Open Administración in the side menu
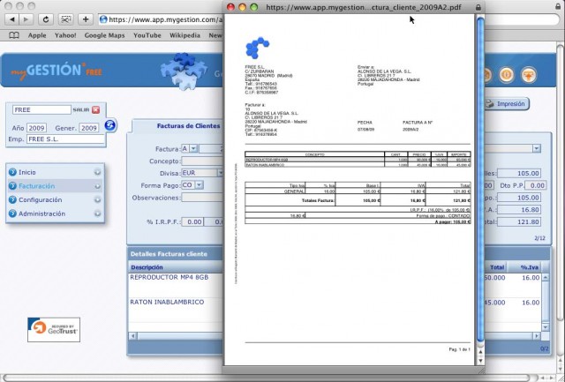The height and width of the screenshot is (382, 565). tap(41, 213)
